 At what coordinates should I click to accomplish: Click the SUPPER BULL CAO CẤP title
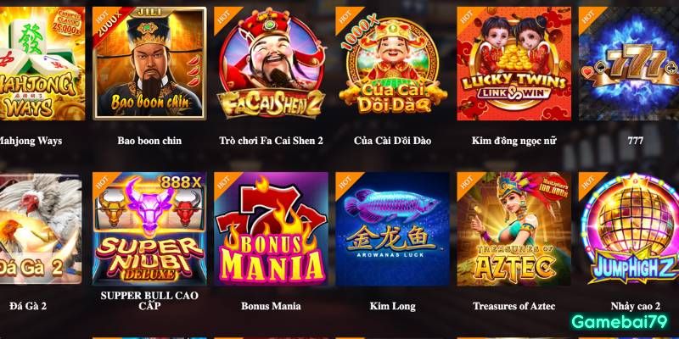[x=149, y=301]
